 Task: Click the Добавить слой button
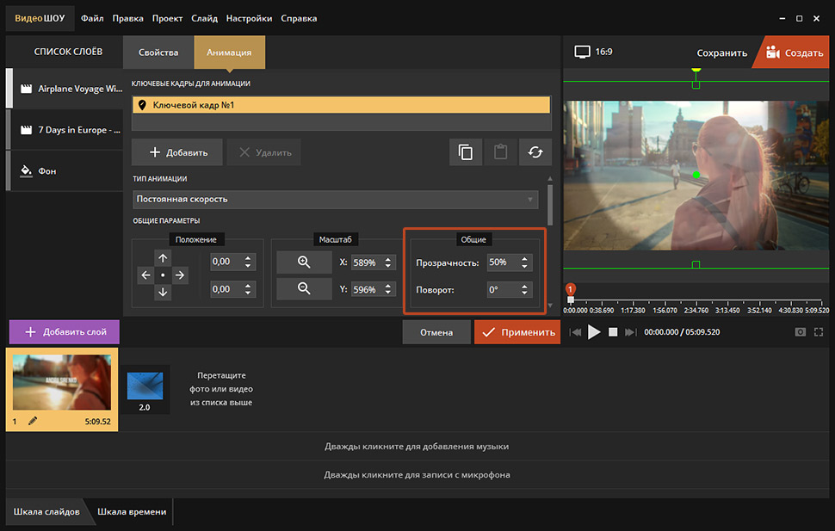pos(65,332)
